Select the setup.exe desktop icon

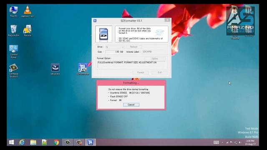55,69
